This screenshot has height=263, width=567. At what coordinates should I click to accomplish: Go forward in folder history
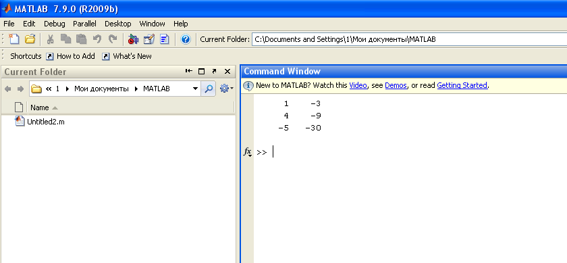pos(21,89)
